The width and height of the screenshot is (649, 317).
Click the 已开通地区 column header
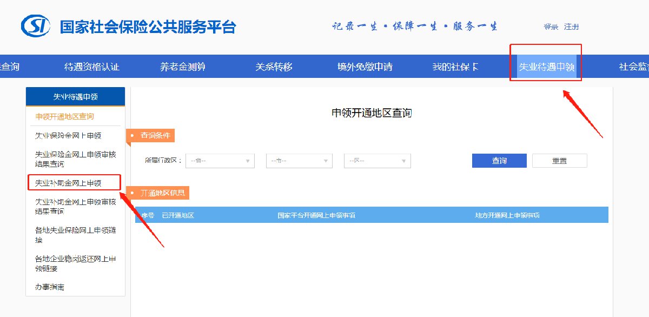pyautogui.click(x=177, y=215)
